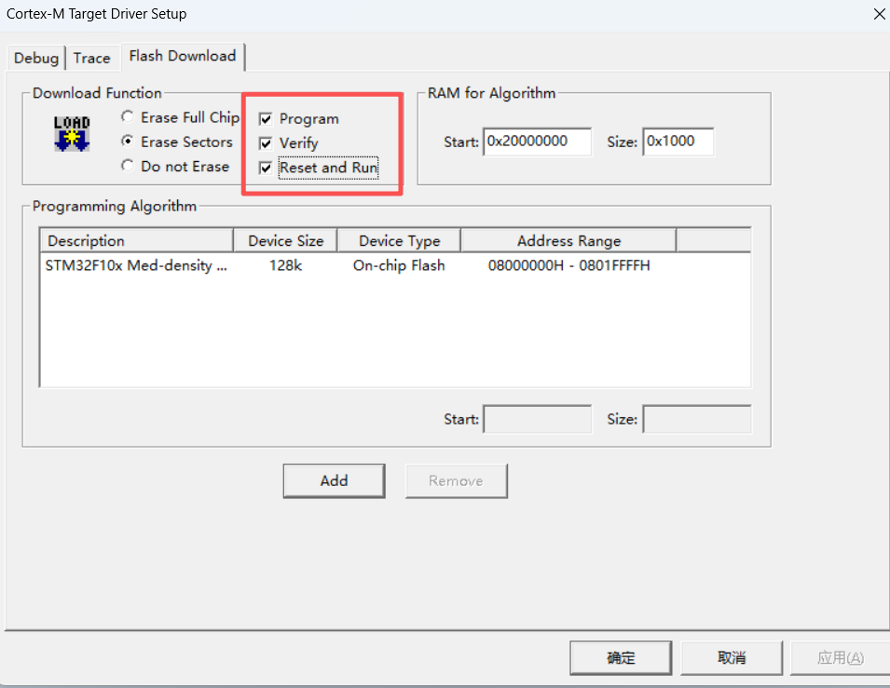Screen dimensions: 890x688
Task: Confirm with the 确定 button
Action: (x=621, y=658)
